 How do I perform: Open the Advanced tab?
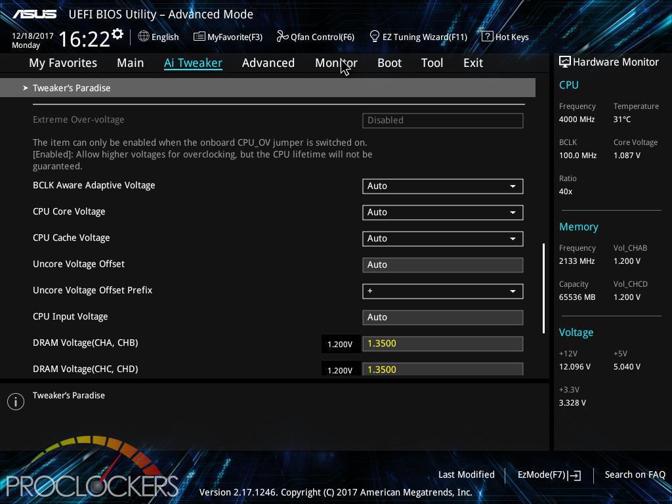[268, 63]
